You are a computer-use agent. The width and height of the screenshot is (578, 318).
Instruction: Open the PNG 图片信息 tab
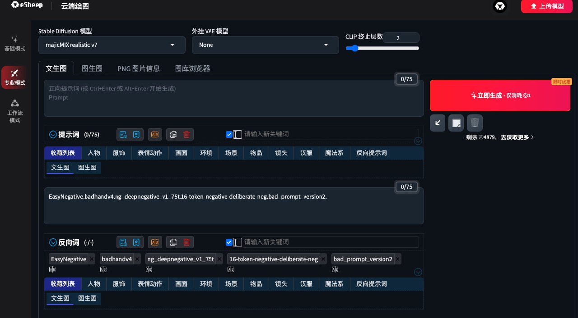[139, 68]
